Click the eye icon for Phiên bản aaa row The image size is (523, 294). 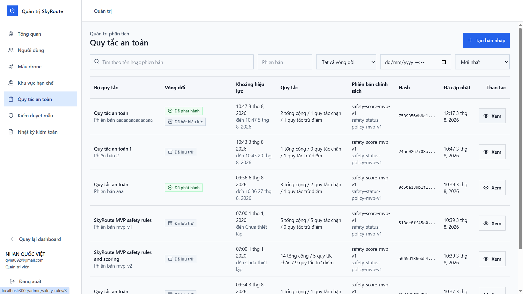pyautogui.click(x=486, y=188)
